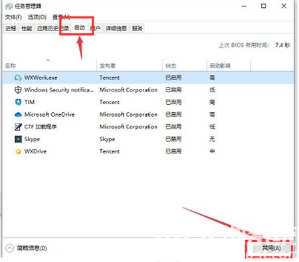Select the WXDrive startup entry
The width and height of the screenshot is (299, 262).
[x=35, y=151]
